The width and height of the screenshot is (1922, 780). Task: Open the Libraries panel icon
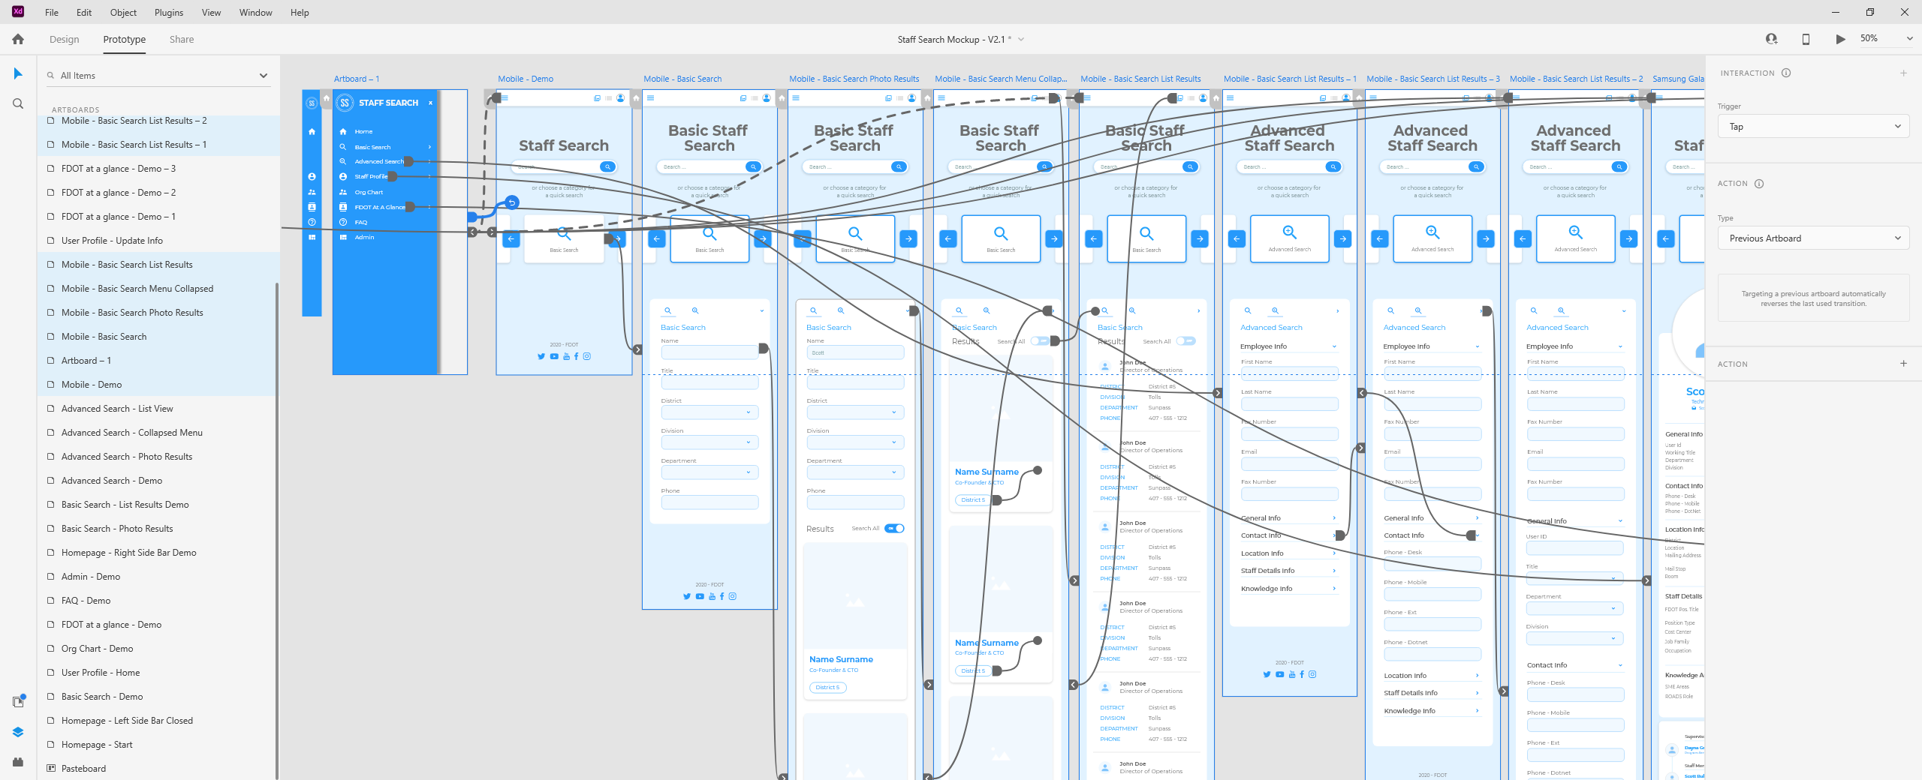point(18,701)
